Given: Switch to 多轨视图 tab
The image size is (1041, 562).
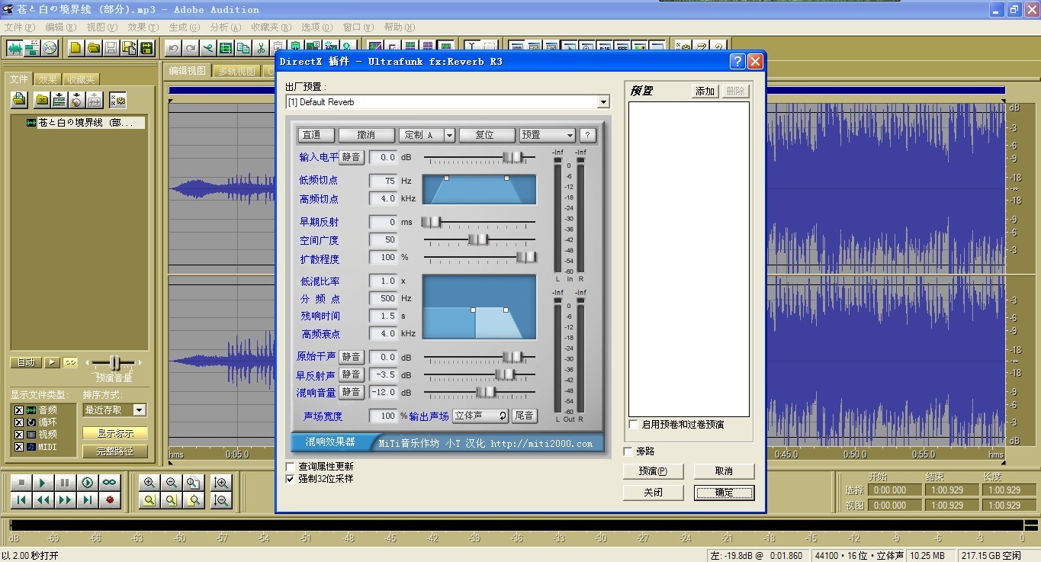Looking at the screenshot, I should pos(236,71).
